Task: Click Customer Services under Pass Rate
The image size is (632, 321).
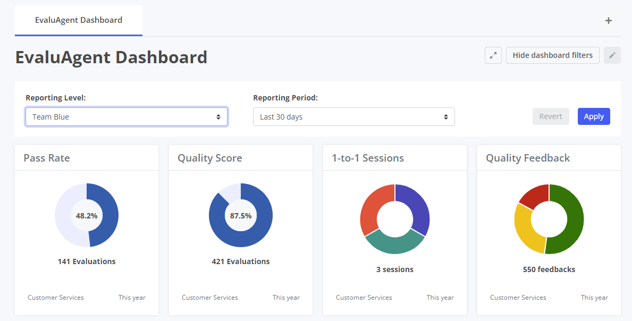Action: [55, 297]
